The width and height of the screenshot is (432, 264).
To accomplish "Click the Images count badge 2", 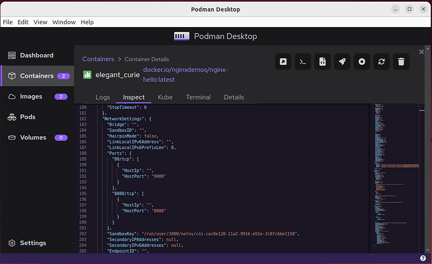I will coord(61,97).
